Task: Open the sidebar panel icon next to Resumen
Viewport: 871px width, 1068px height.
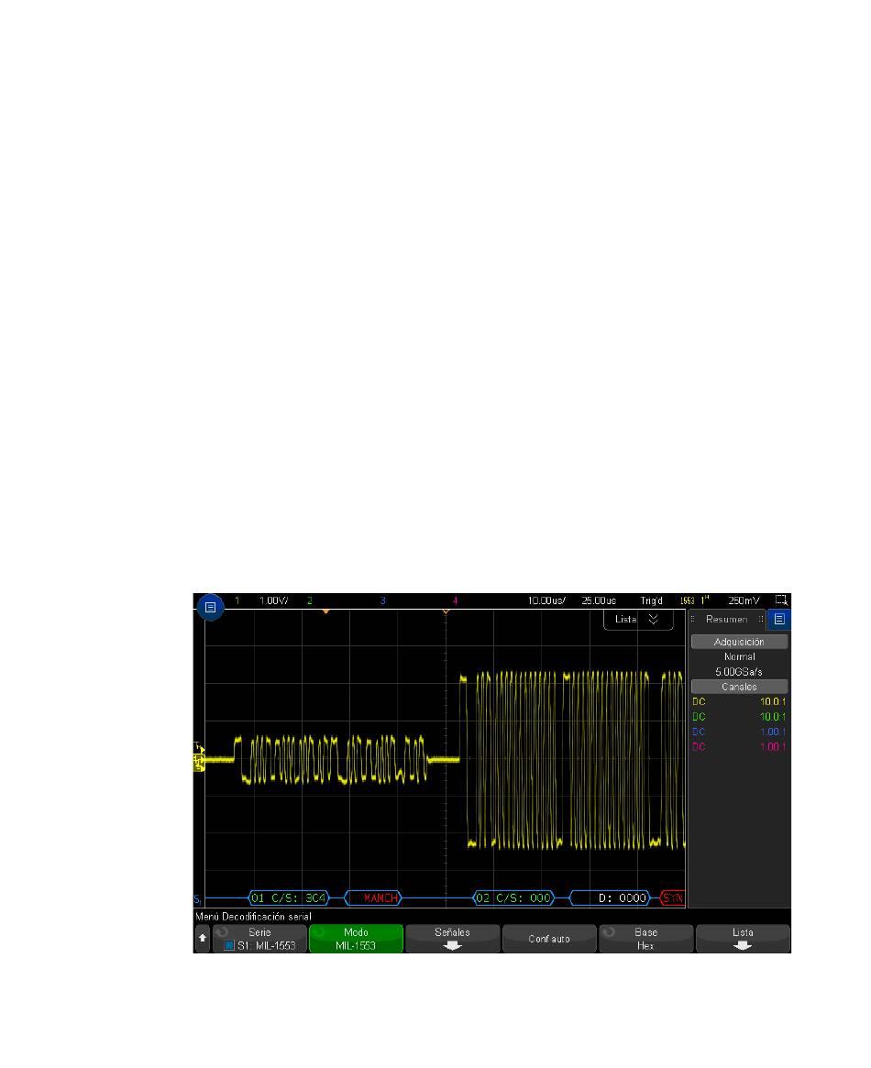Action: (779, 619)
